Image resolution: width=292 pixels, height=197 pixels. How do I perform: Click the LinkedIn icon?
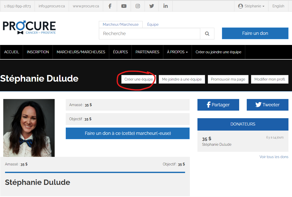pyautogui.click(x=165, y=6)
